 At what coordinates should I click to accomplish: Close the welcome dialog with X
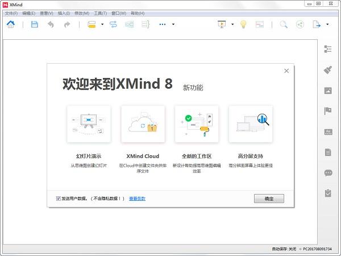(x=286, y=71)
